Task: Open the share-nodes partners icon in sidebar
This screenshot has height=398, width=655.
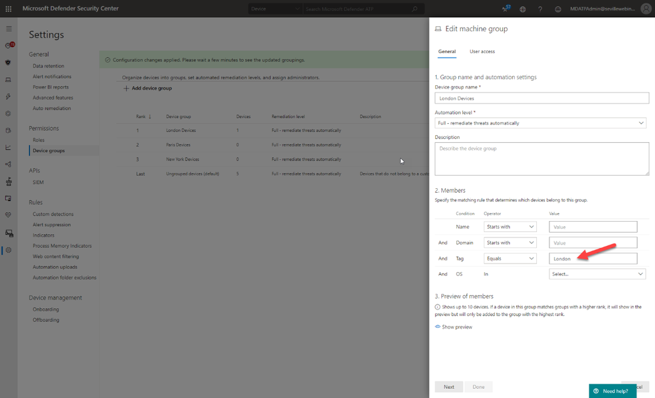Action: 8,164
